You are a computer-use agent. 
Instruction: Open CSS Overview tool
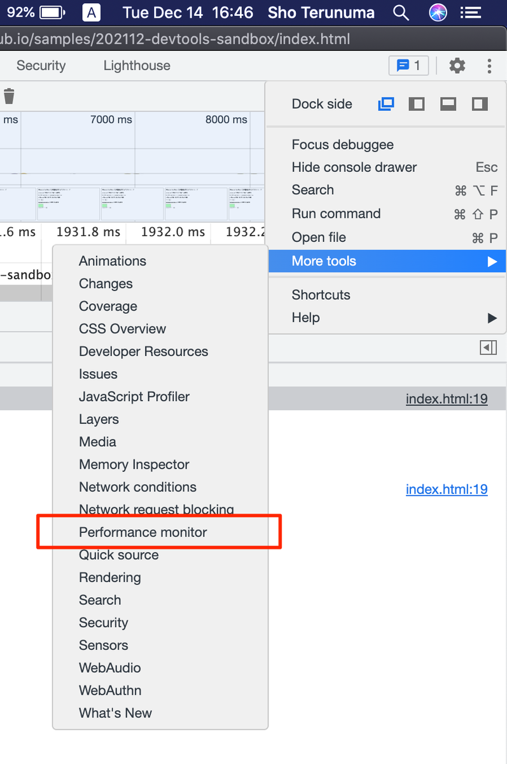160,329
